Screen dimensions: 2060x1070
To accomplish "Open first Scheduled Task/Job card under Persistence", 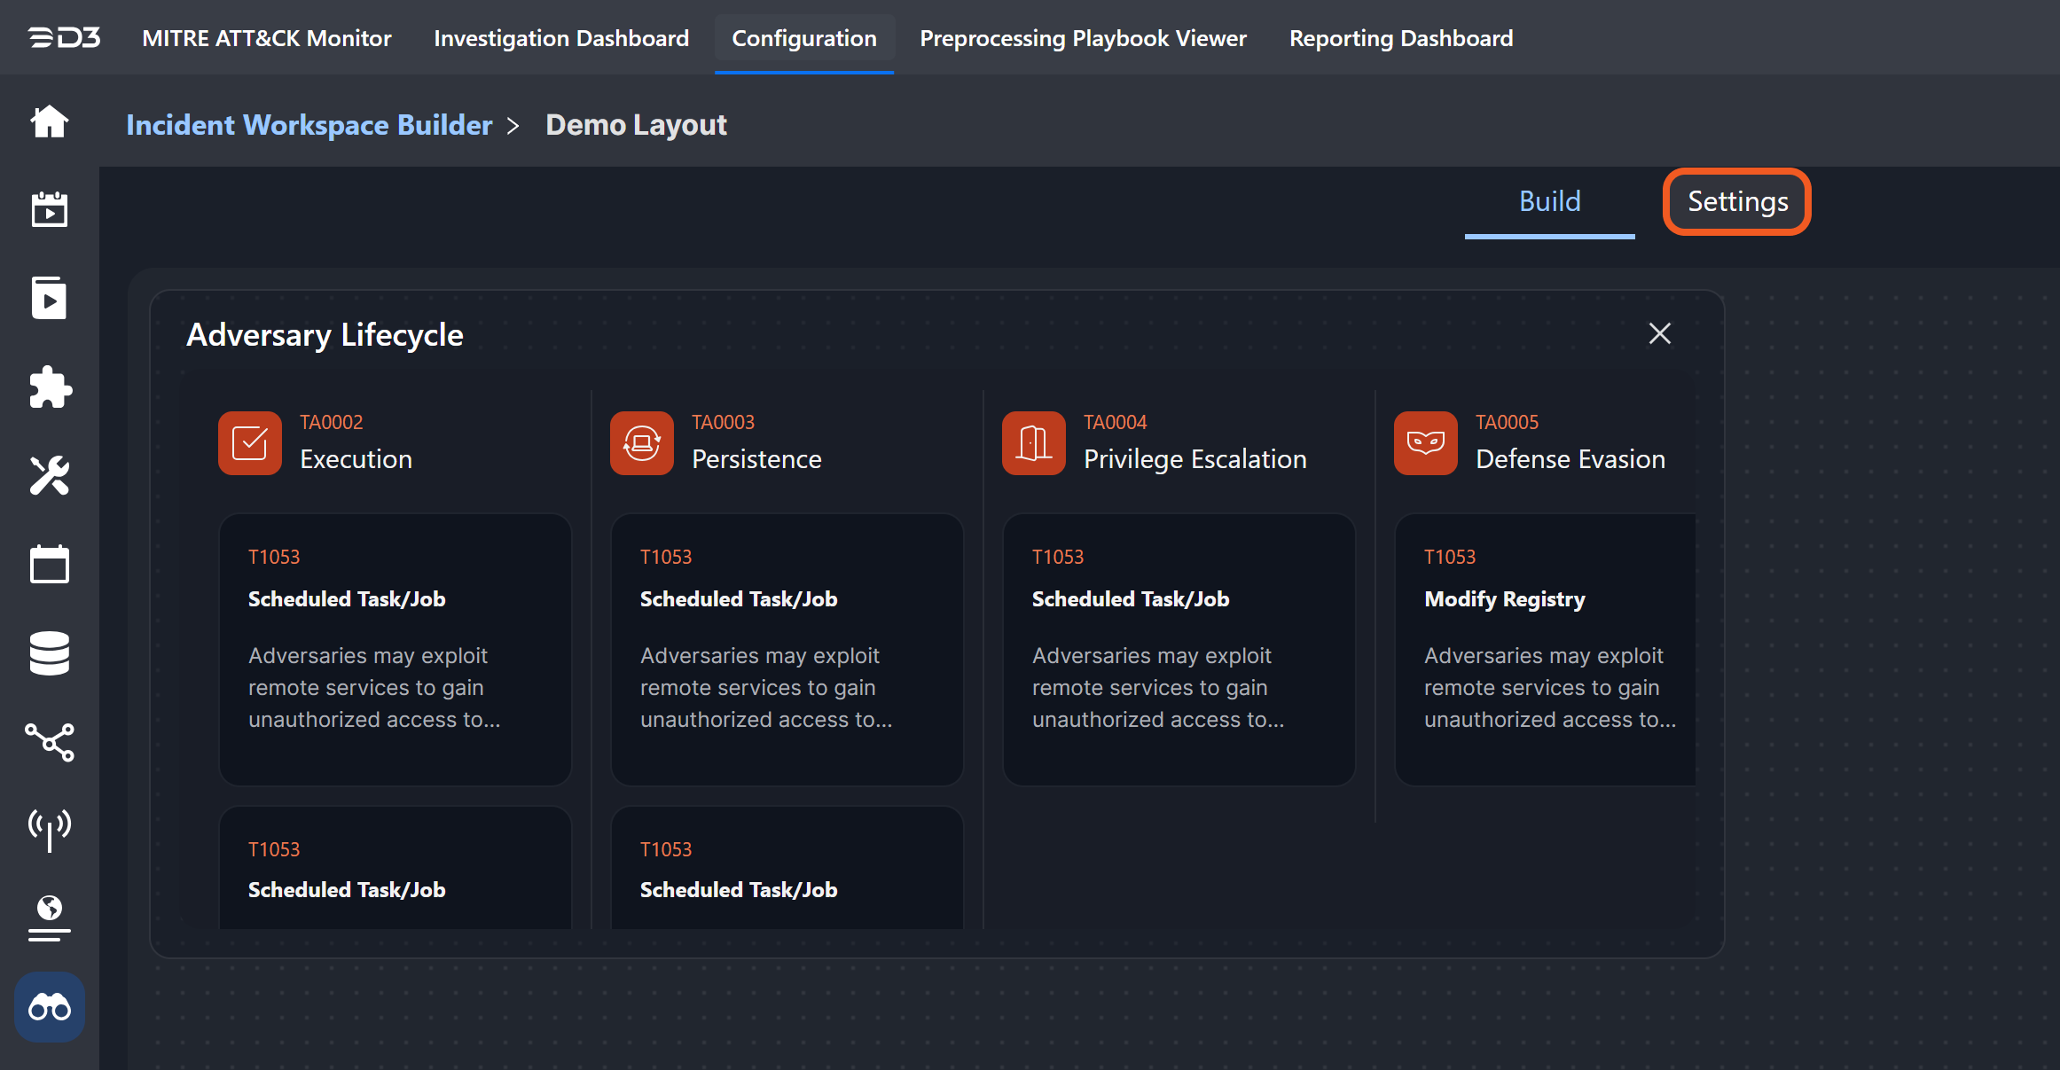I will coord(787,650).
